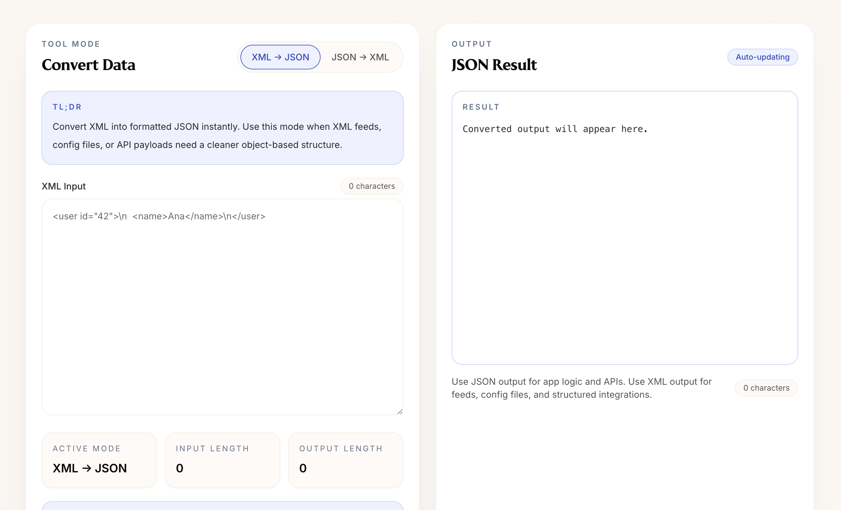
Task: Click the JSON Result heading
Action: (494, 65)
